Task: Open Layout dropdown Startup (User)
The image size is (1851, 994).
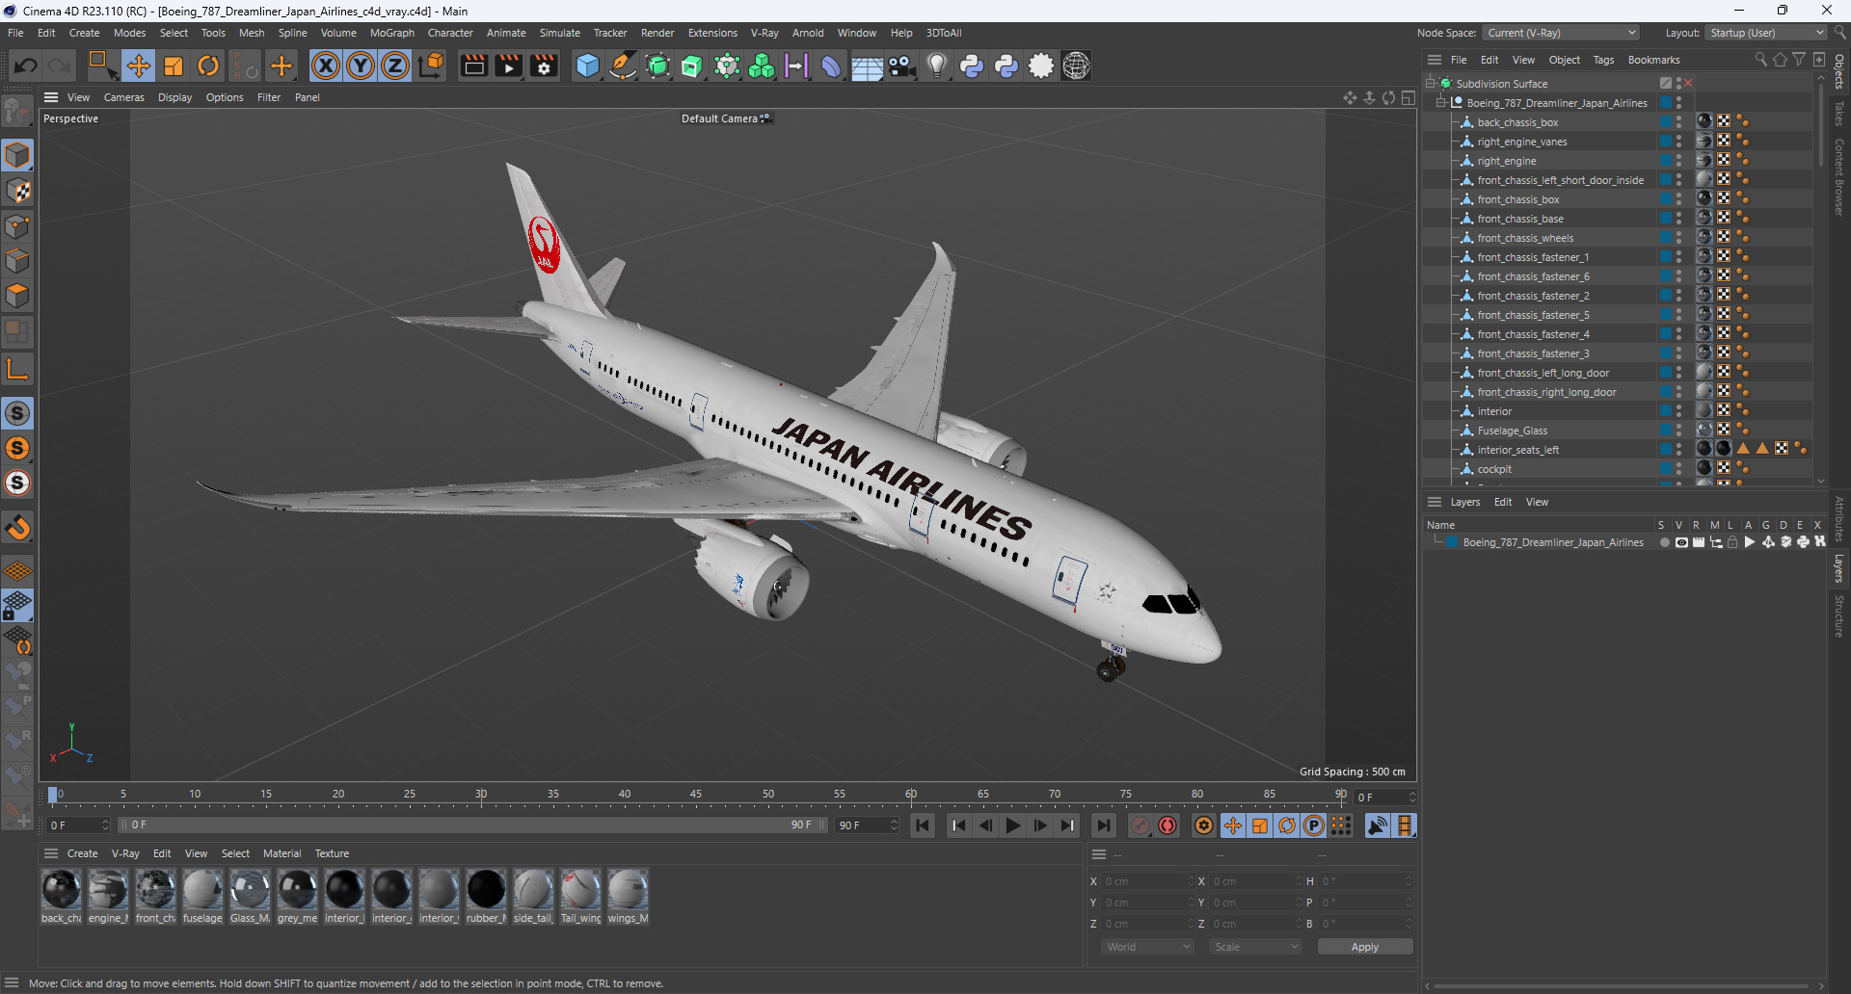Action: (x=1766, y=33)
